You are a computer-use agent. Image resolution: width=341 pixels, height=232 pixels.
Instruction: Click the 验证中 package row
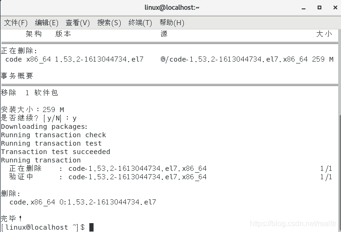click(x=108, y=177)
